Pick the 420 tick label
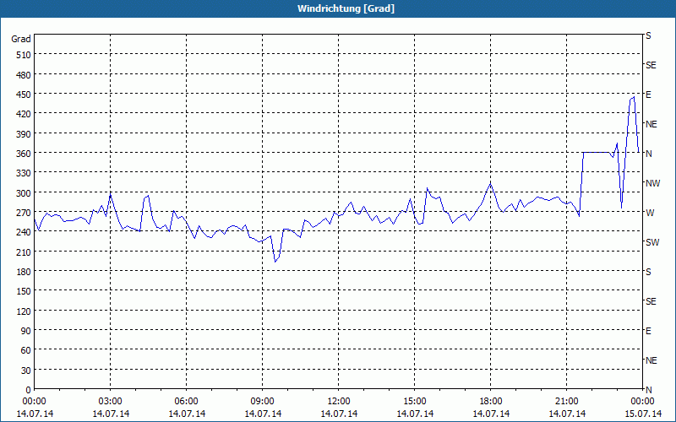The height and width of the screenshot is (422, 676). (x=24, y=114)
